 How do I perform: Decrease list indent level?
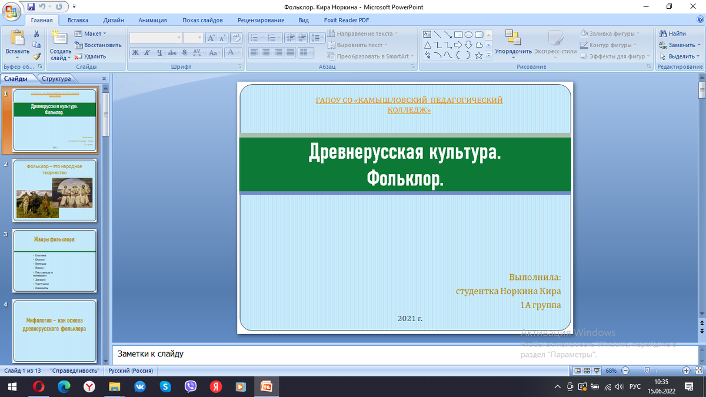[290, 38]
